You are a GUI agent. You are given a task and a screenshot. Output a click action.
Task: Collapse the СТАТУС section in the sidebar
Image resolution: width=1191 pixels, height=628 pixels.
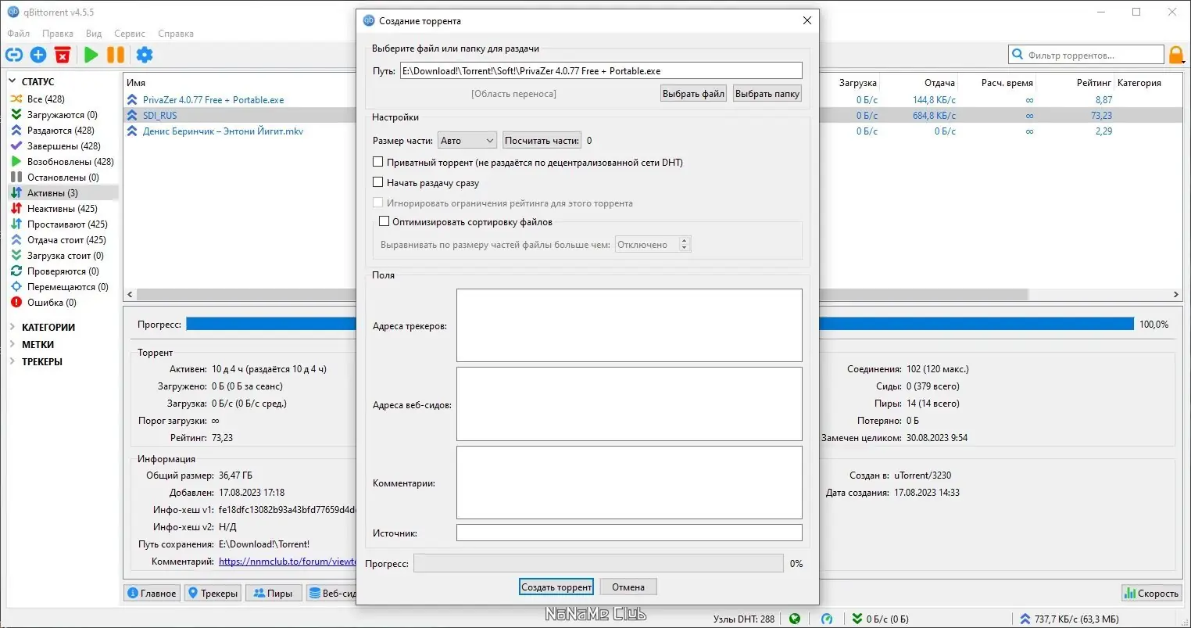pyautogui.click(x=13, y=81)
